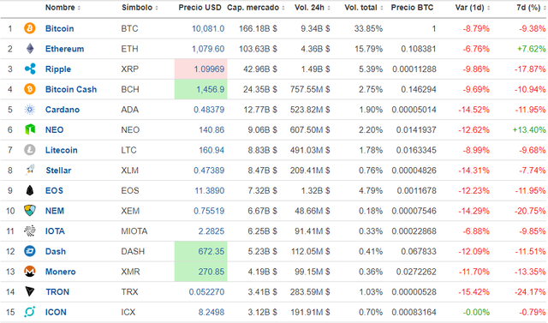Screen dimensions: 548x323
Task: Click market cap 166.18B $
Action: (x=258, y=28)
